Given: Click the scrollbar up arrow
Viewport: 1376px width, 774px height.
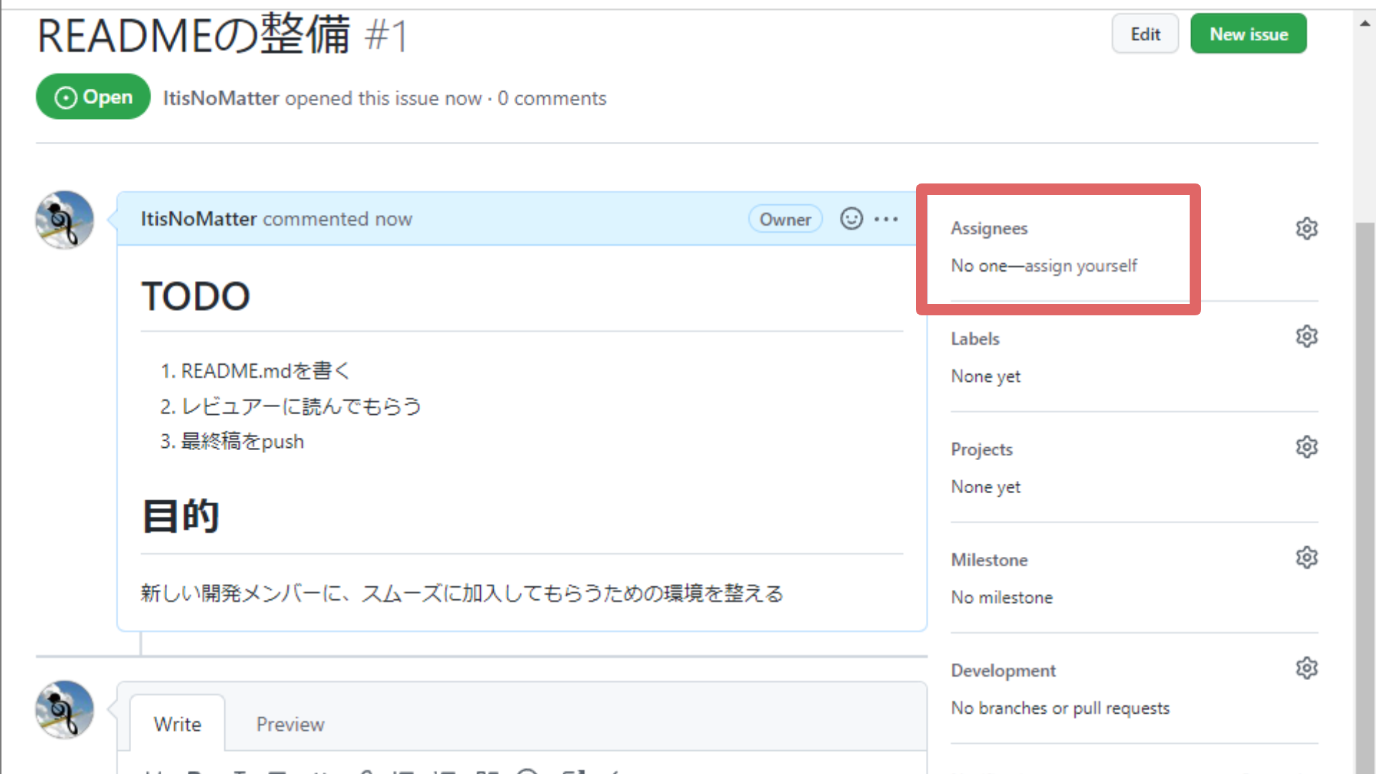Looking at the screenshot, I should pyautogui.click(x=1365, y=21).
